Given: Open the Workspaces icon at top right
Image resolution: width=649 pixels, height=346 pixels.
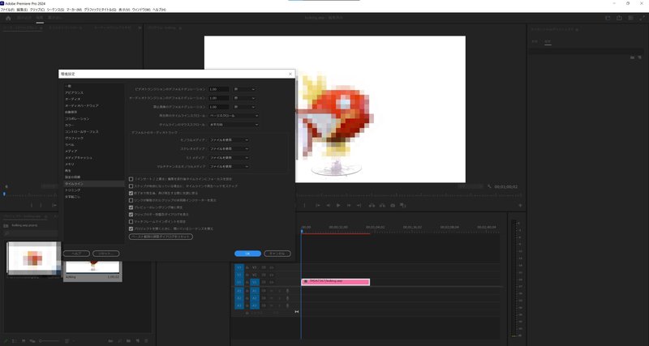Looking at the screenshot, I should click(630, 18).
